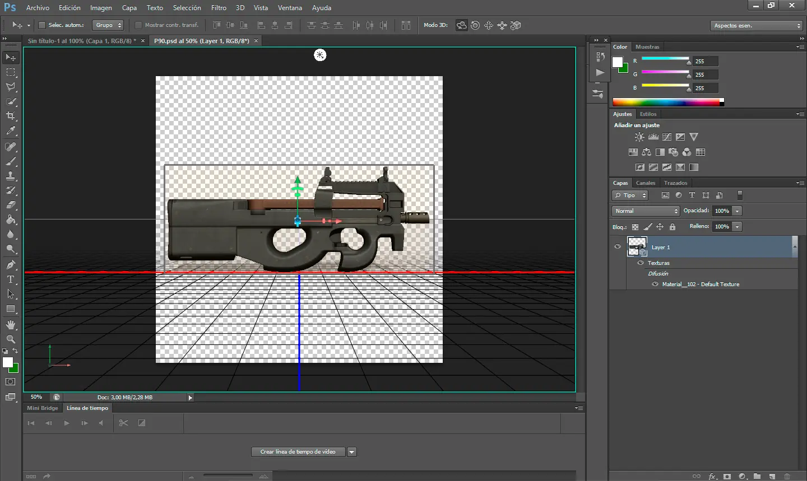
Task: Select the Zoom tool
Action: coord(10,339)
